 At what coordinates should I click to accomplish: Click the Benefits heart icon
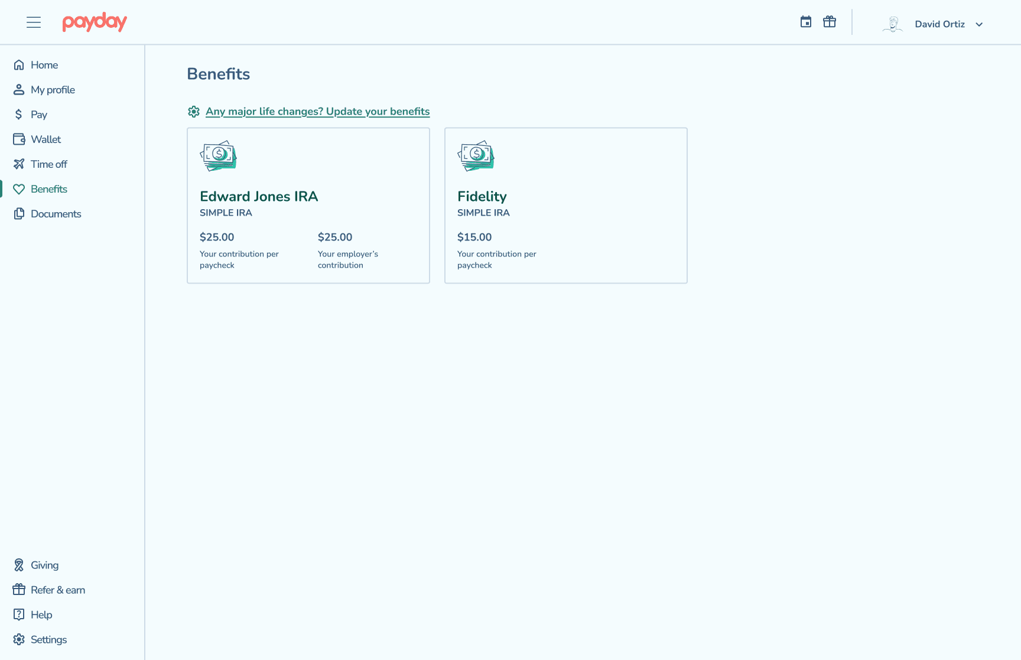19,189
